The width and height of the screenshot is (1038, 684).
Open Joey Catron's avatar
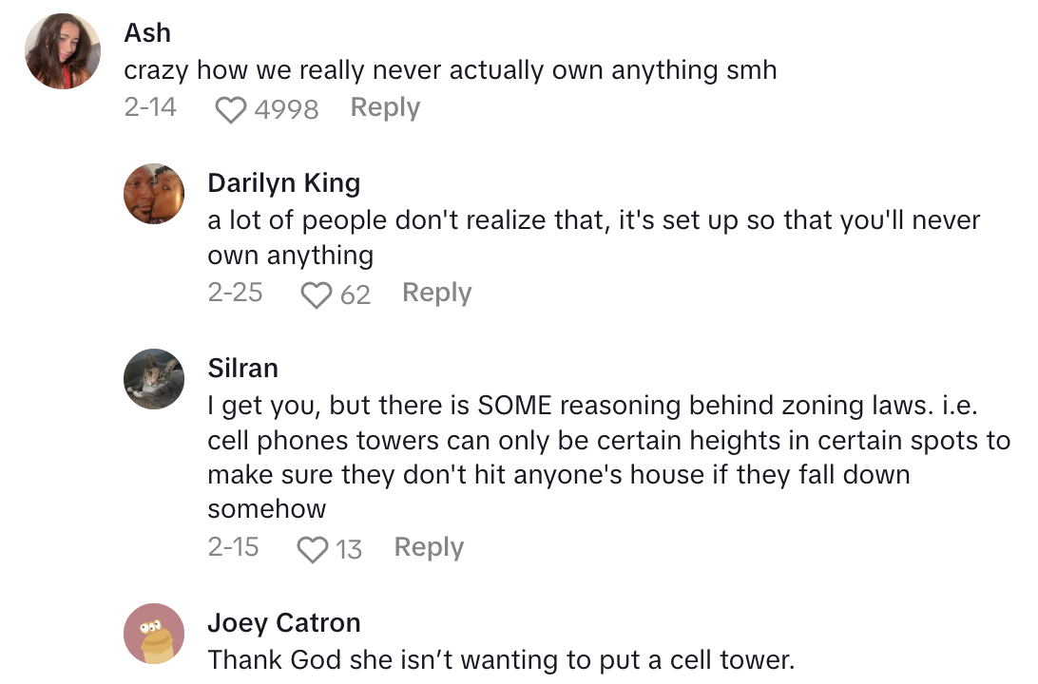coord(154,634)
